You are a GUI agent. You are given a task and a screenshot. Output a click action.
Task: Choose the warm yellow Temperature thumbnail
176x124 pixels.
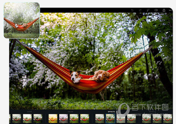(53, 118)
